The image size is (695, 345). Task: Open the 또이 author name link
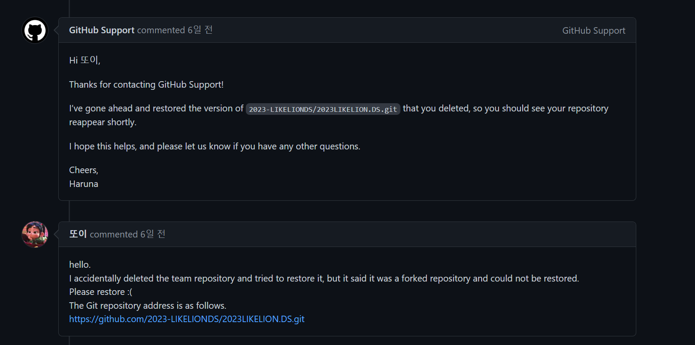click(78, 234)
